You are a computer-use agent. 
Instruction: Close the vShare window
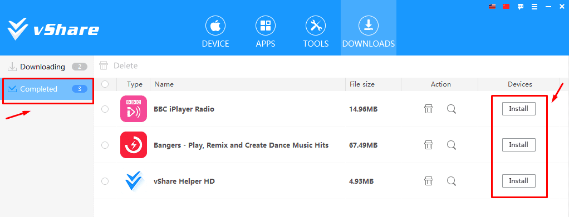click(562, 7)
